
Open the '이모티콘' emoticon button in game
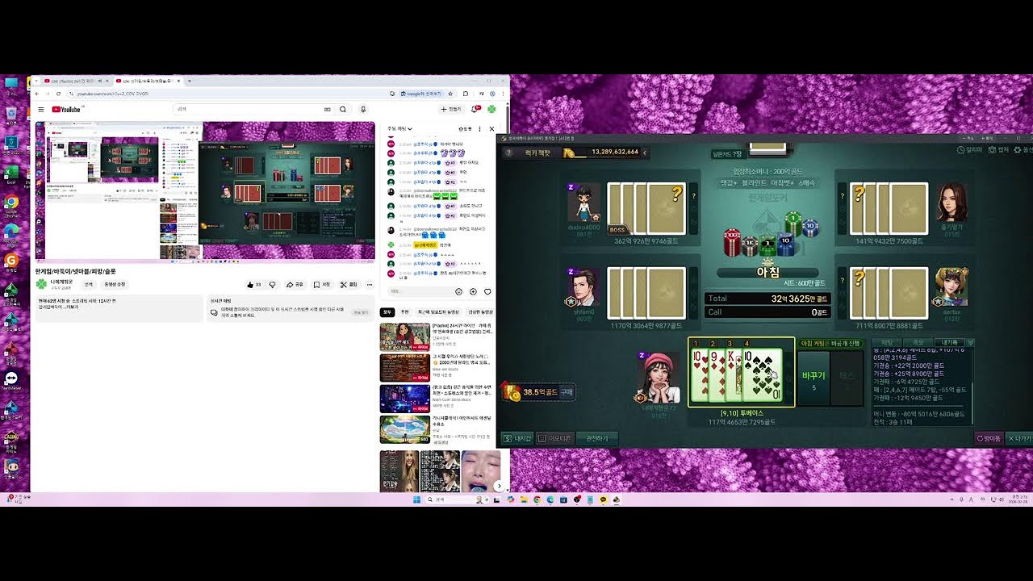[x=555, y=438]
